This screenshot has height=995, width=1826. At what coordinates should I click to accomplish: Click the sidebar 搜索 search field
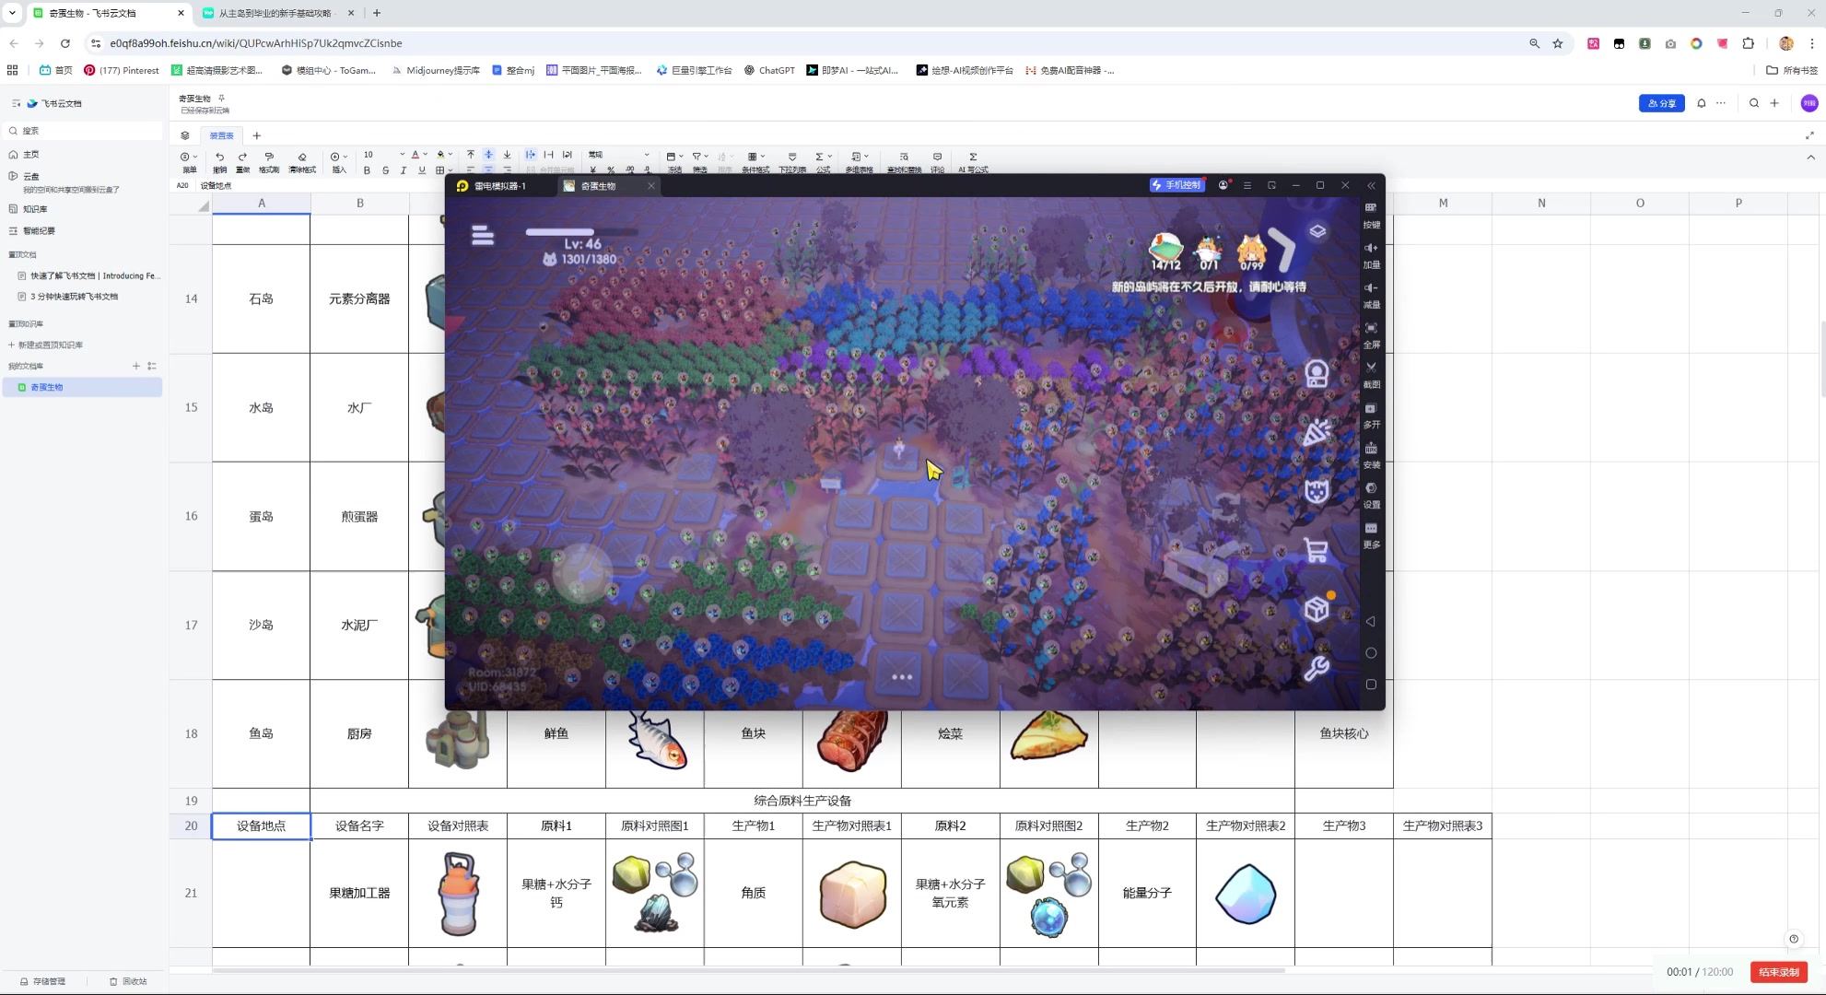83,131
